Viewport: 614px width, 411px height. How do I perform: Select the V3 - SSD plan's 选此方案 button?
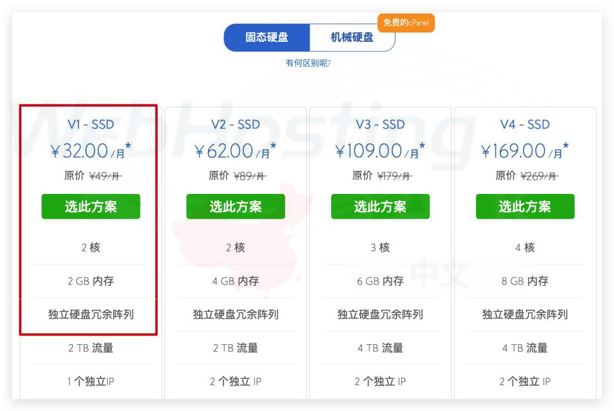pos(380,207)
